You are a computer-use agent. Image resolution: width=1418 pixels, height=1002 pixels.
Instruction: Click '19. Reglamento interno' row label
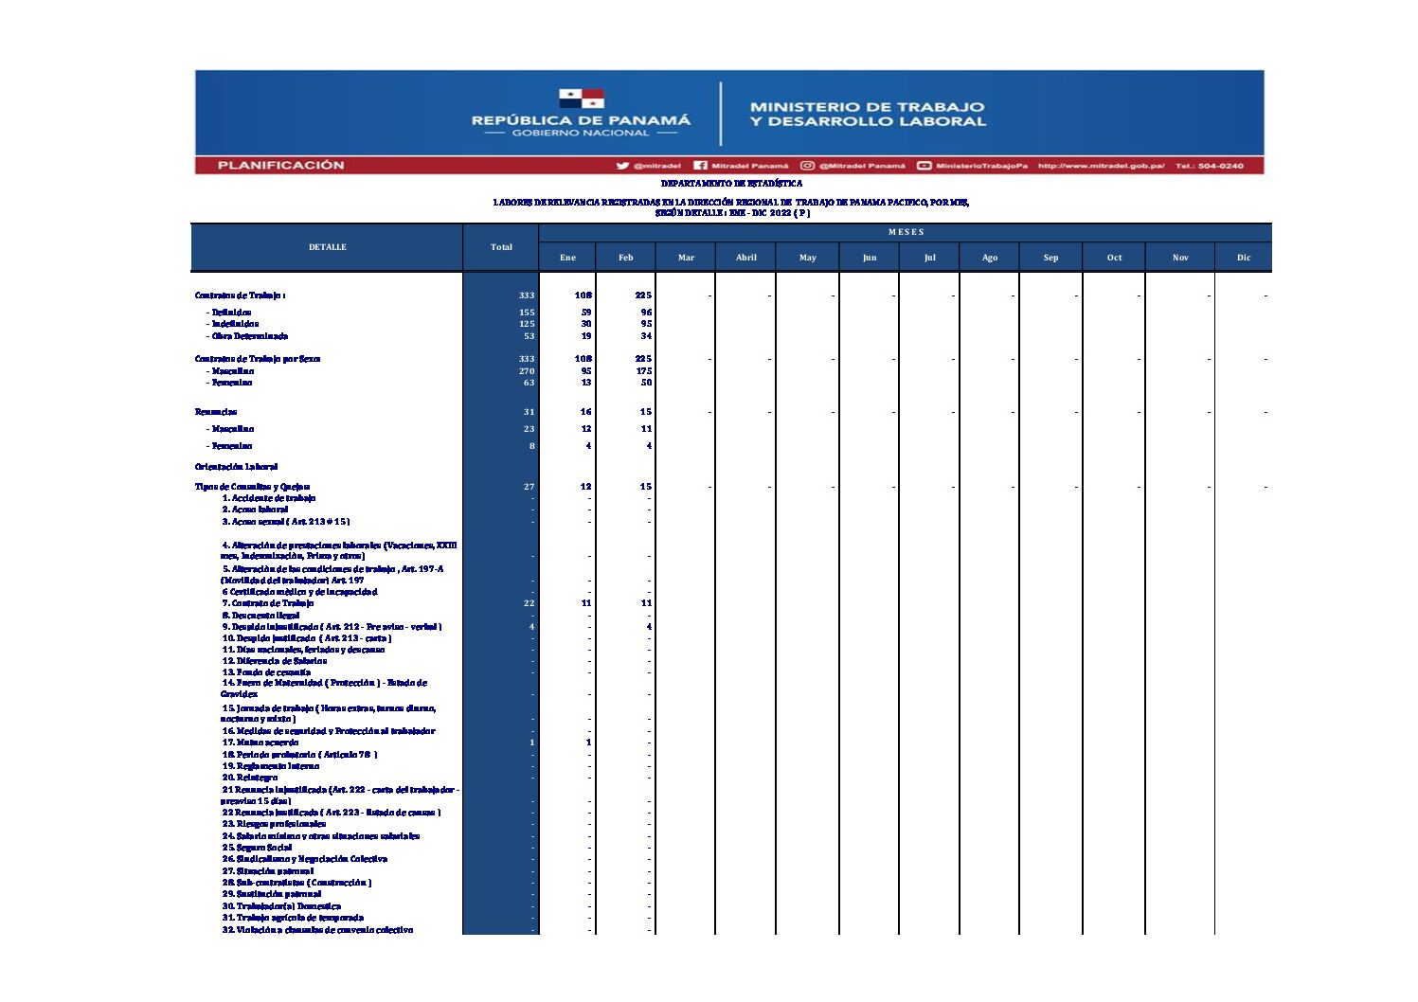pyautogui.click(x=271, y=766)
